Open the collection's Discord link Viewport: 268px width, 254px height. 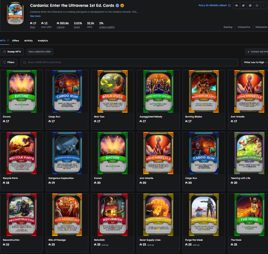[237, 6]
